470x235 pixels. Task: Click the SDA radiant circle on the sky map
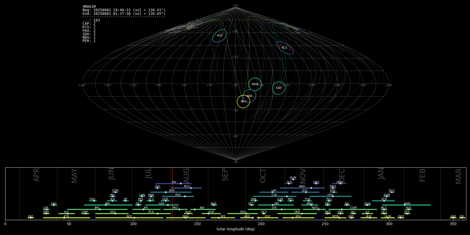click(250, 96)
